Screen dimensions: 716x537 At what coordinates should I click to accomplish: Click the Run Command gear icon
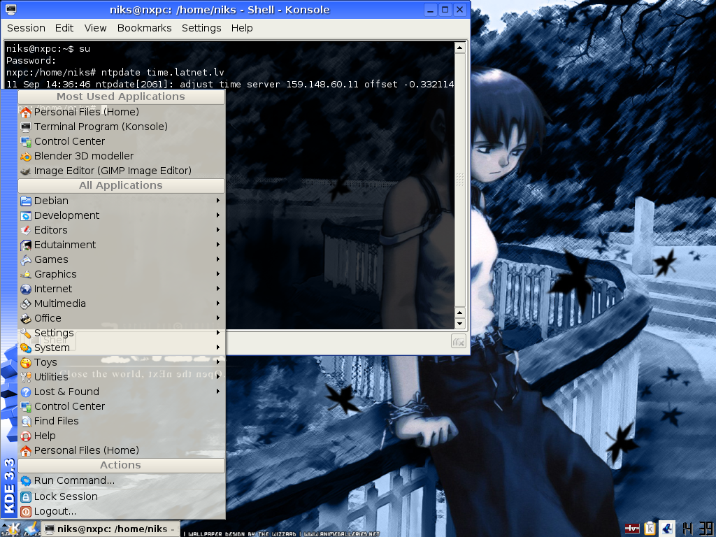click(x=26, y=481)
